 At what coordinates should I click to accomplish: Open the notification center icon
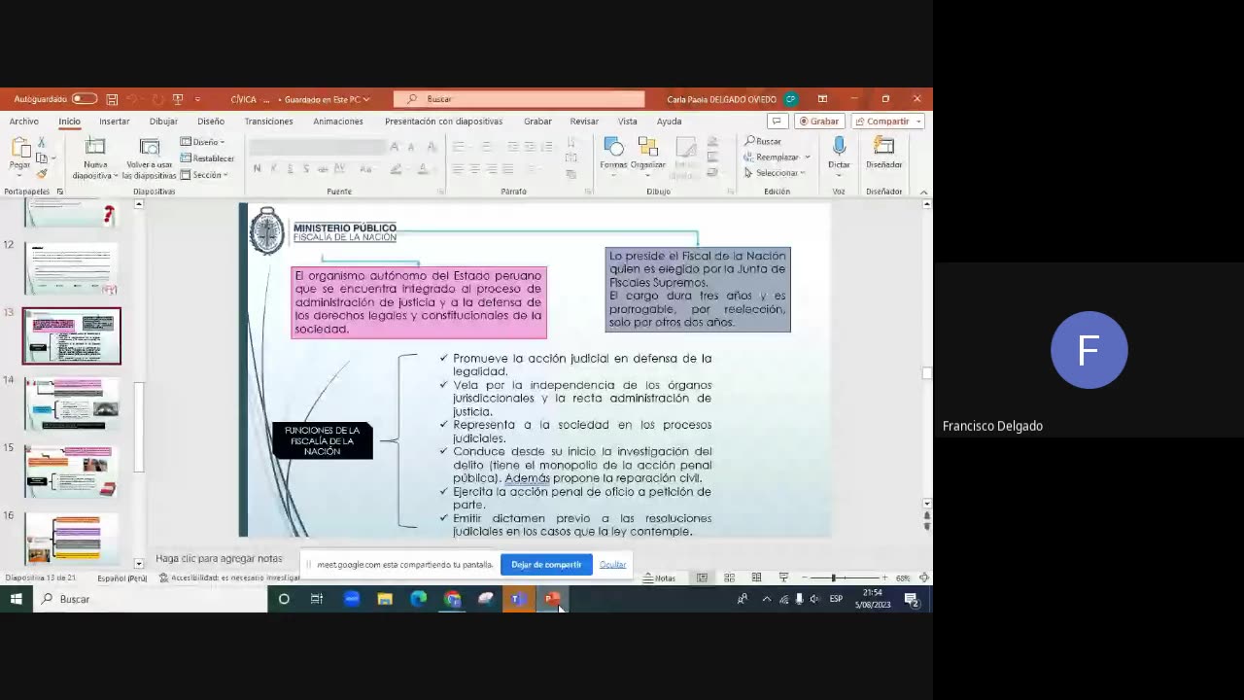[912, 600]
